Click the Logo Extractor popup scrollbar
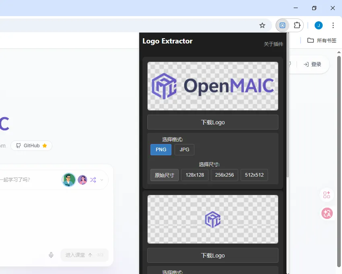The image size is (342, 274). coord(288,105)
